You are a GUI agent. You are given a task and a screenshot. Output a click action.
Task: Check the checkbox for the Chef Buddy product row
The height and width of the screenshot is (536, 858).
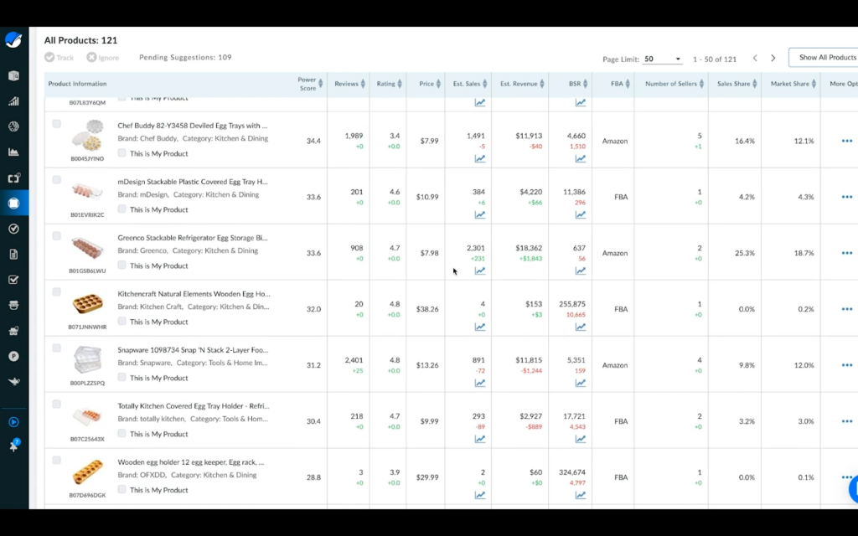click(56, 123)
